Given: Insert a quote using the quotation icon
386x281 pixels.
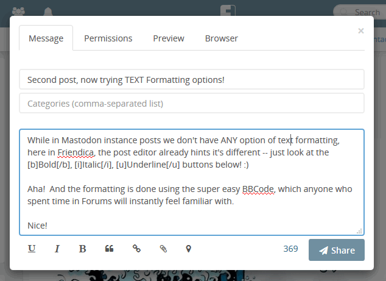Looking at the screenshot, I should [x=110, y=249].
